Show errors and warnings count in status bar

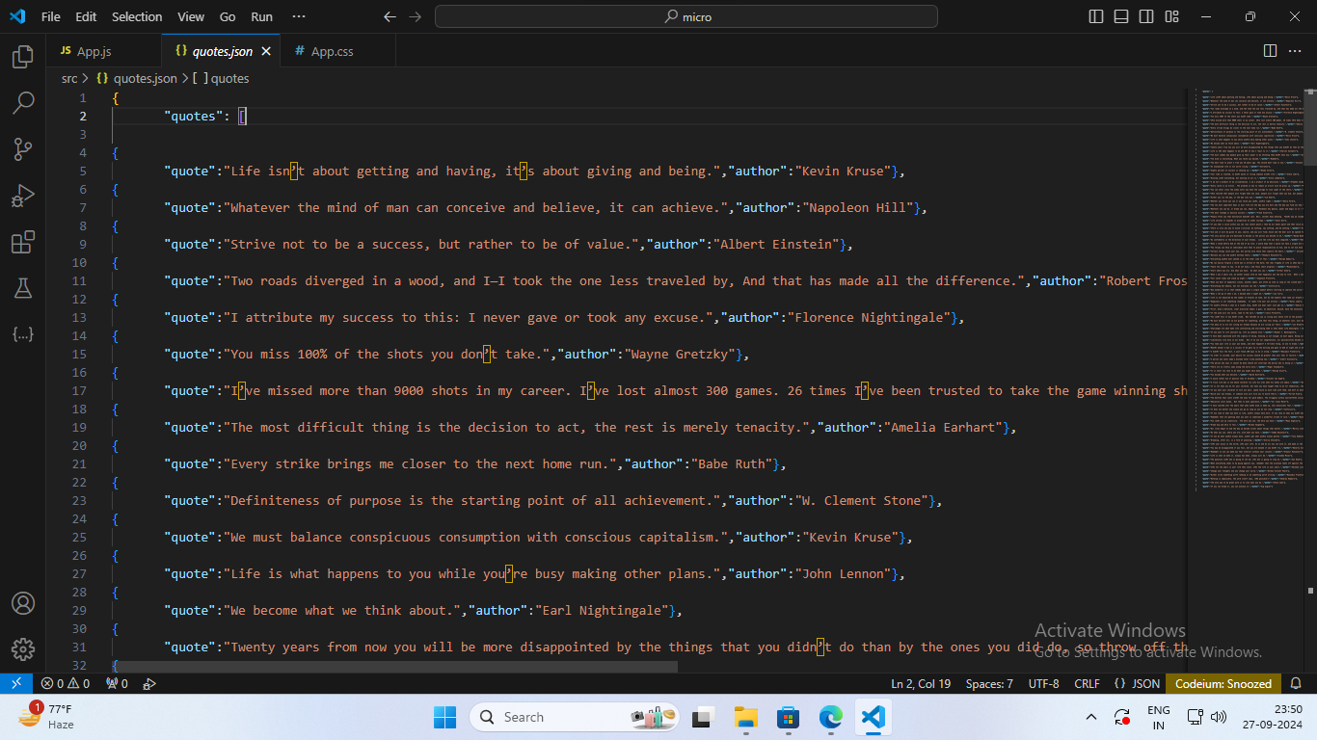66,683
